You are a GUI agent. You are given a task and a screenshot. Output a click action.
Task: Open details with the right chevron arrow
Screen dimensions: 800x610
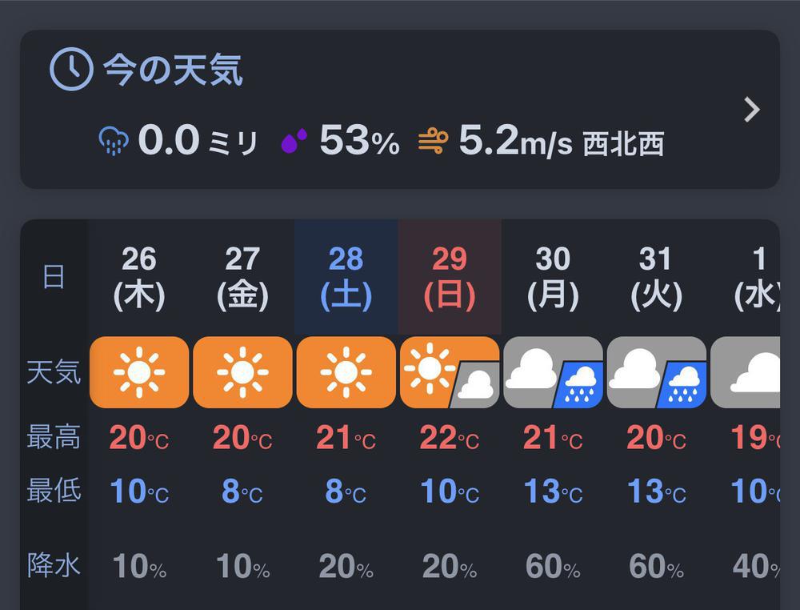point(750,109)
